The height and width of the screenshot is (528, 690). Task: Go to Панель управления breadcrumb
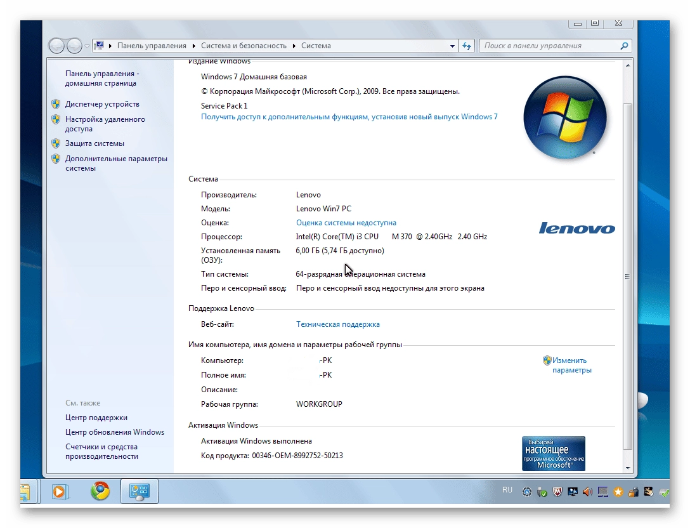(152, 46)
